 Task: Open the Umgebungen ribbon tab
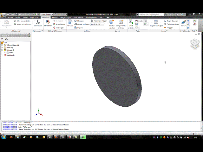click(65, 17)
